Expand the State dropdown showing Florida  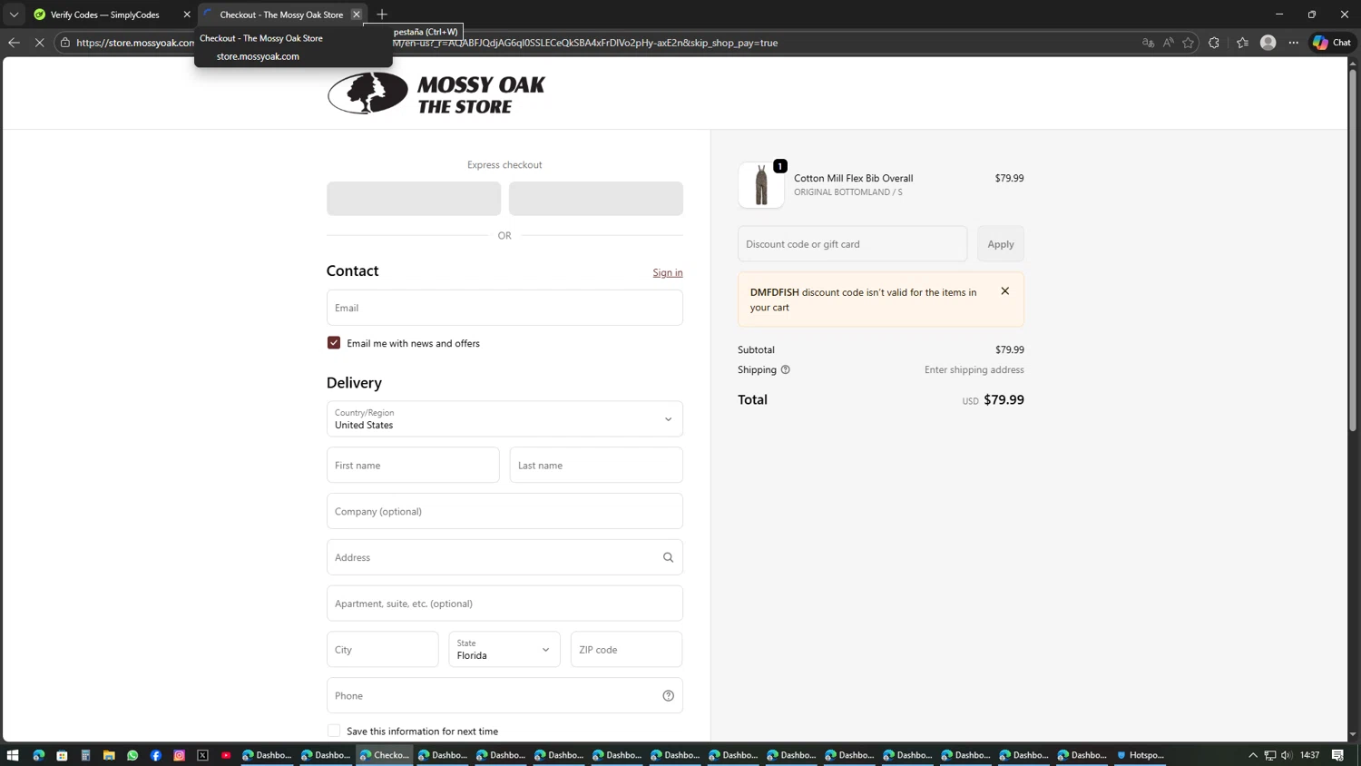pyautogui.click(x=504, y=650)
